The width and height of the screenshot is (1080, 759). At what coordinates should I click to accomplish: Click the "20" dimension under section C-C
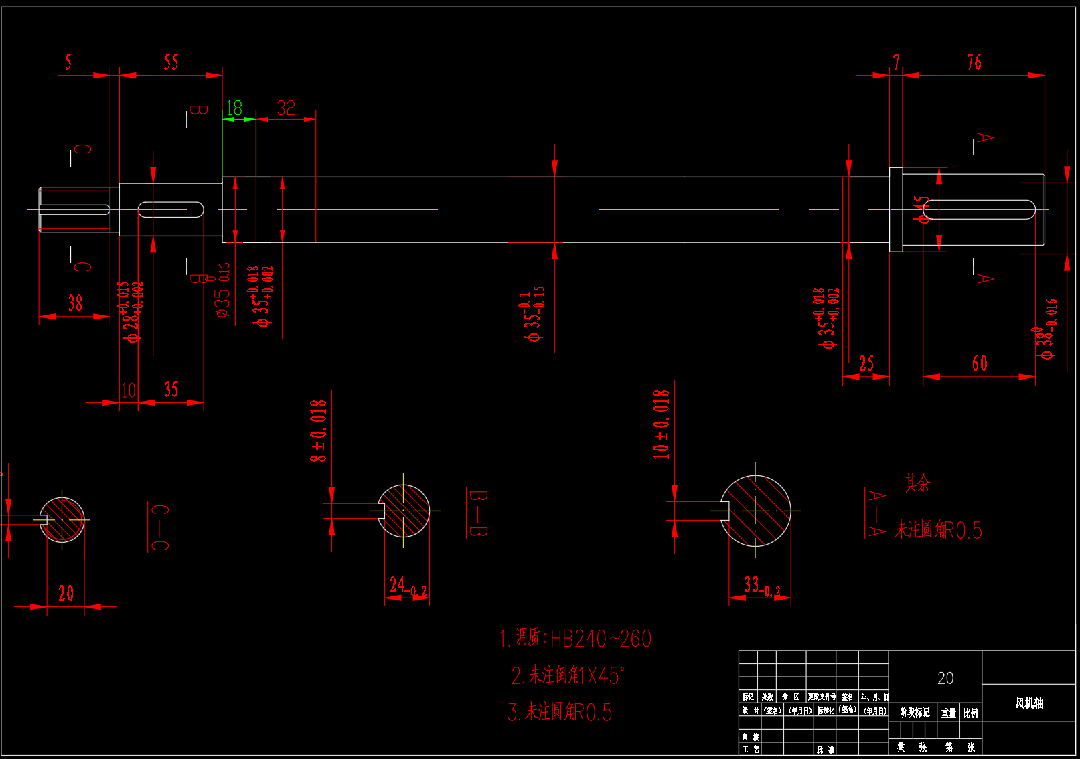66,593
